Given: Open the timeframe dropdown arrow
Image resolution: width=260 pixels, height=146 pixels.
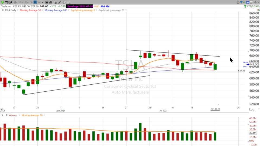Looking at the screenshot, I should pyautogui.click(x=43, y=2).
